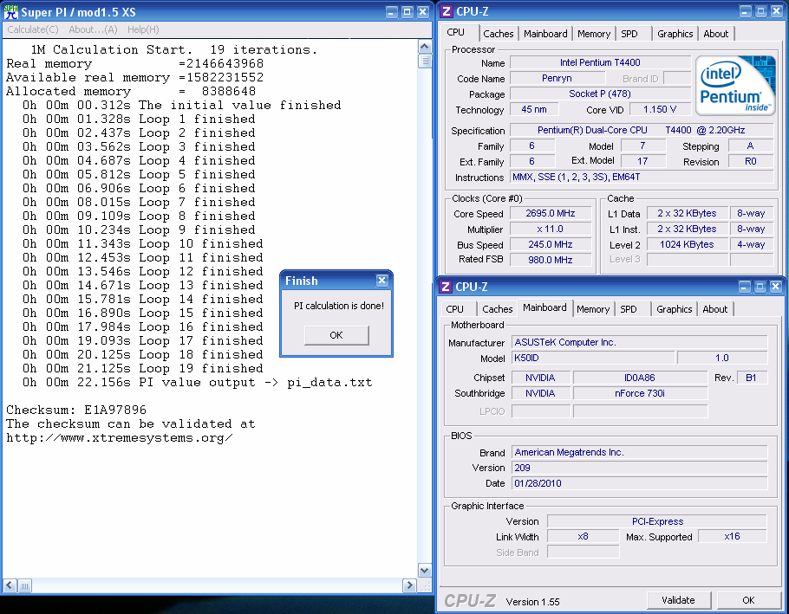
Task: Click the Name field Intel Pentium T4400
Action: coord(600,62)
